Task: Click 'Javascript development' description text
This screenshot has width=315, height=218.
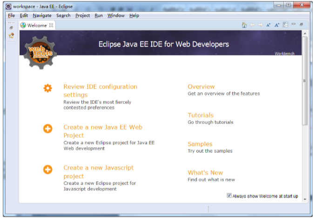Action: pyautogui.click(x=90, y=189)
